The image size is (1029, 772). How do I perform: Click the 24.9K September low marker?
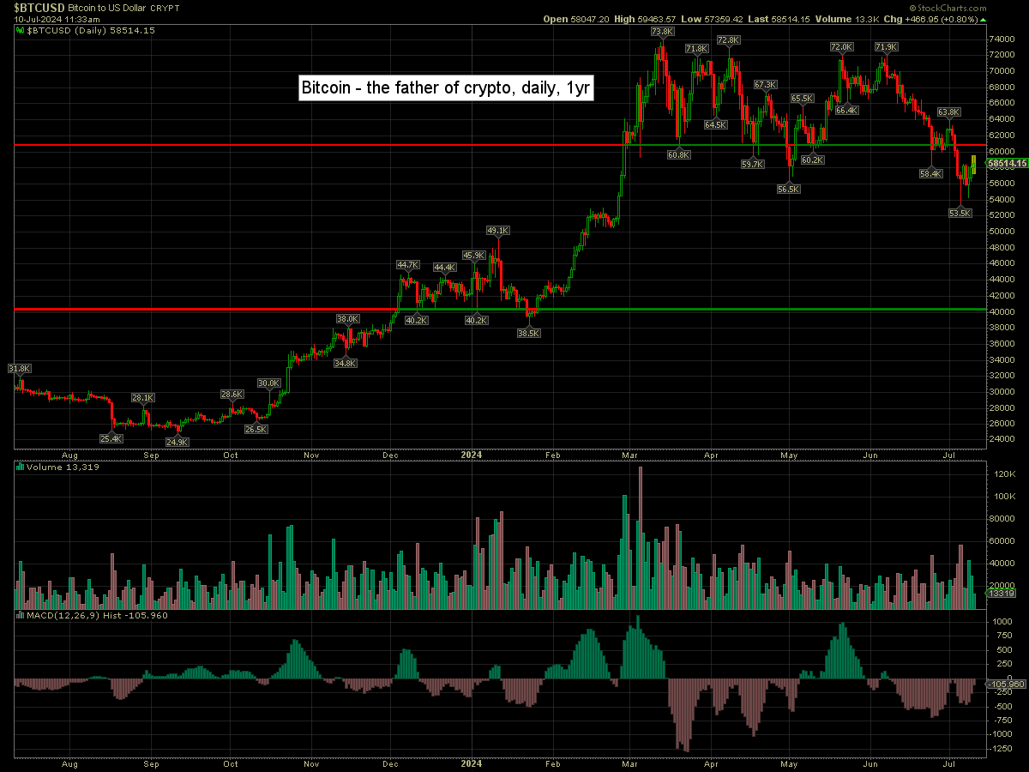(x=178, y=442)
